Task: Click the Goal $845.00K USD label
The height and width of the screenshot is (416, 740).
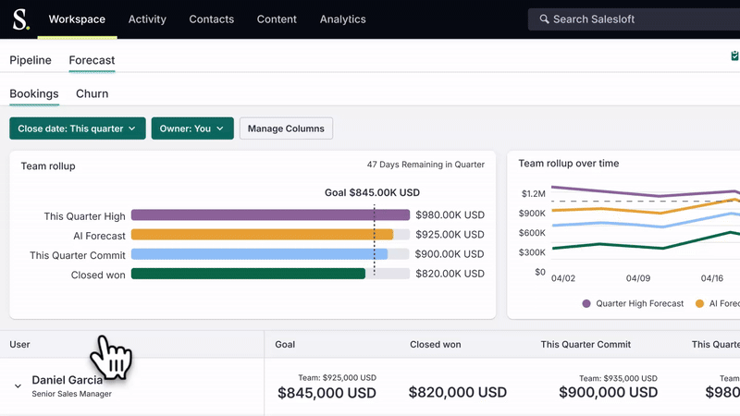Action: [372, 192]
